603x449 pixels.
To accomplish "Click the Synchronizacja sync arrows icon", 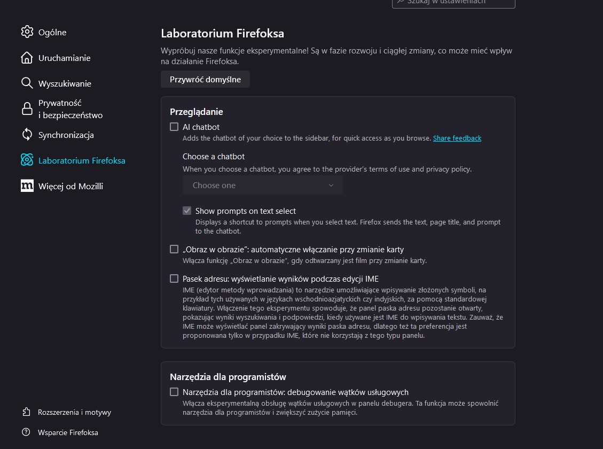I will click(27, 135).
